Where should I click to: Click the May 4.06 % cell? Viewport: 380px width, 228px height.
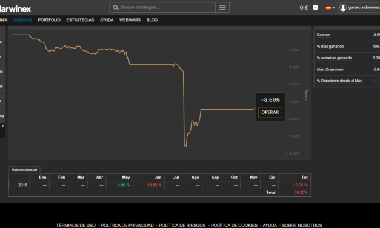click(119, 185)
